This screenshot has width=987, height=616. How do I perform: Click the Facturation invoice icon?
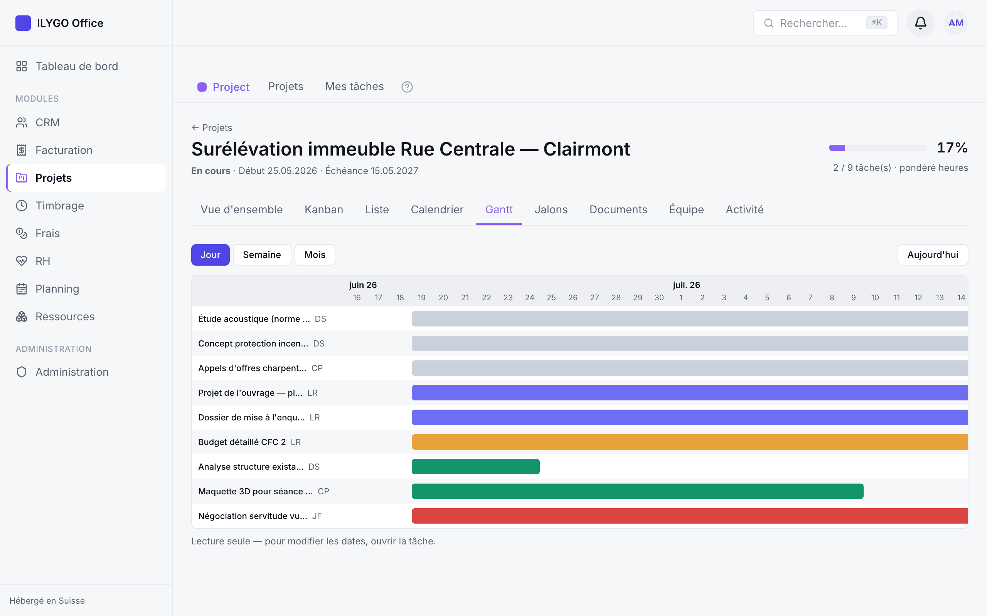[22, 150]
